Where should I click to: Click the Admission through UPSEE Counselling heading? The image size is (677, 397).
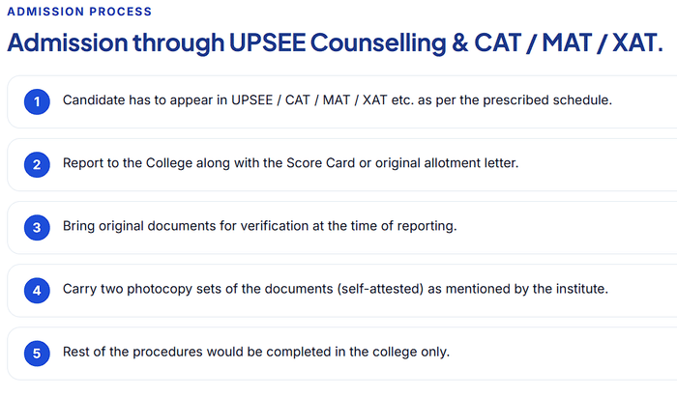click(335, 43)
